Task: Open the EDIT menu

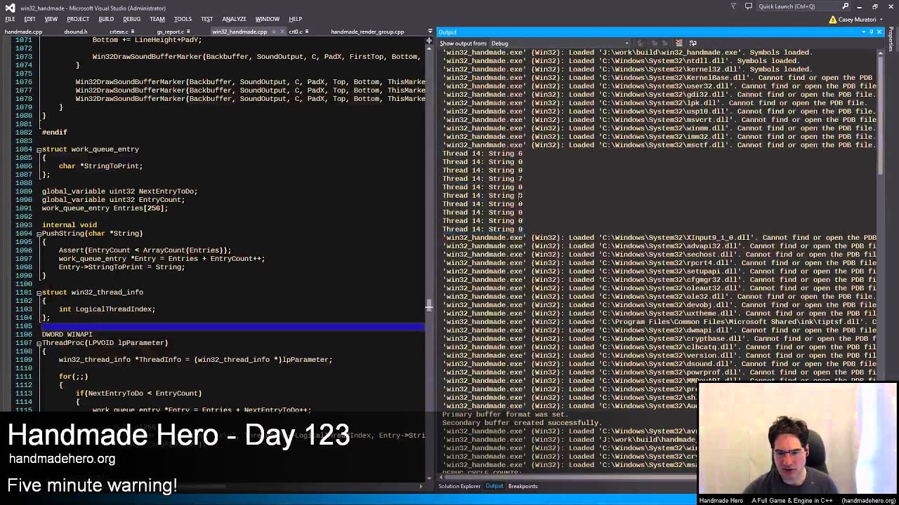Action: (x=29, y=19)
